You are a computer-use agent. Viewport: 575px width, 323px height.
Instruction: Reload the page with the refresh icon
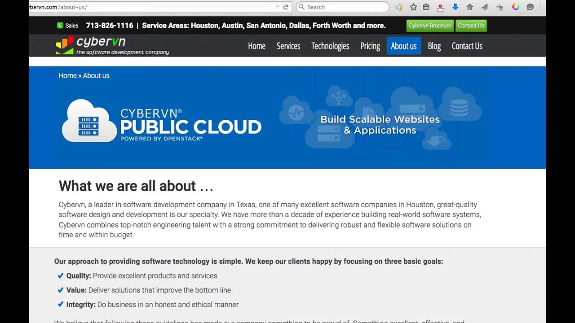[286, 7]
